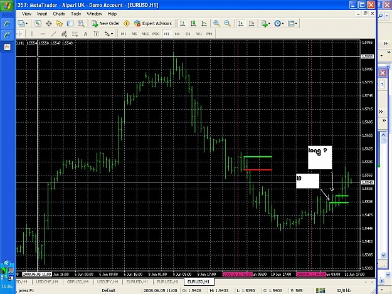The width and height of the screenshot is (392, 294).
Task: Select the Trendline drawing tool
Action: 53,34
